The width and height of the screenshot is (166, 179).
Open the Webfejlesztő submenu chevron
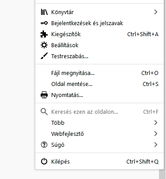(156, 134)
